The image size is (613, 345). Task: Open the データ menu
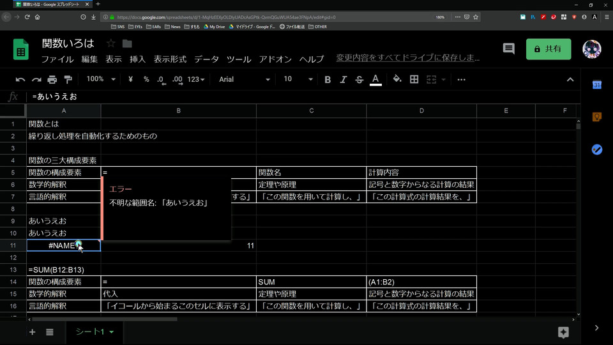pos(206,59)
